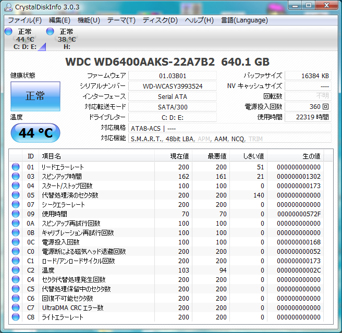Open the ディスク(D) menu
This screenshot has height=333, width=342.
160,20
